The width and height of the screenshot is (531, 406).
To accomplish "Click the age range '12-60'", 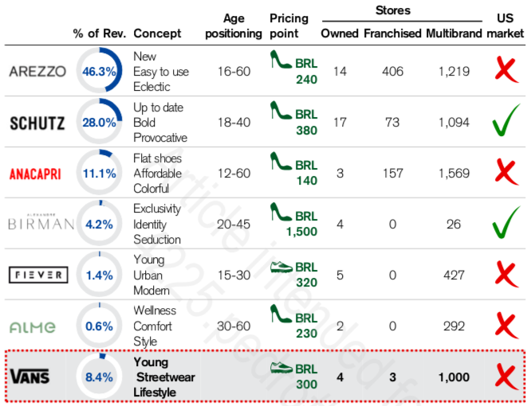I will point(234,174).
